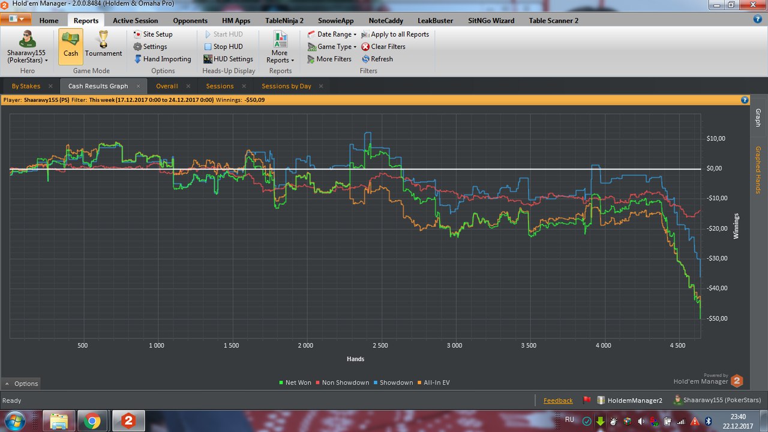Open the Opponents ribbon tab

click(x=190, y=20)
